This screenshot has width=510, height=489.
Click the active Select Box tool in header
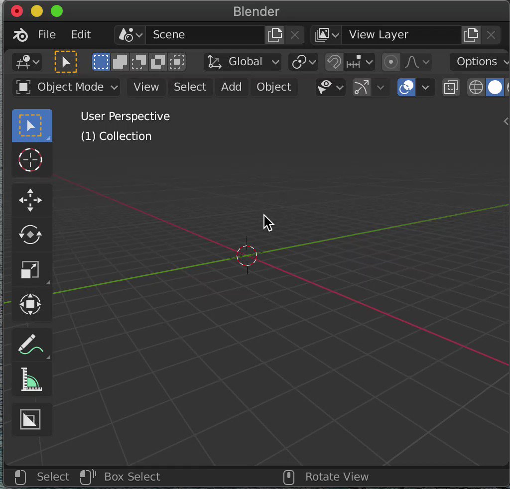click(x=66, y=62)
